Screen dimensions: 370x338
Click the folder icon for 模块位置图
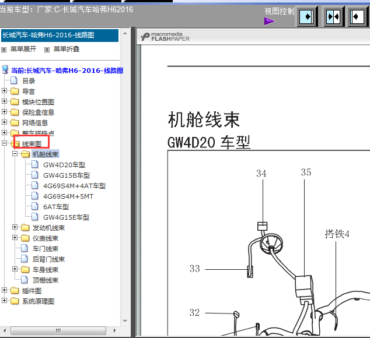point(15,101)
